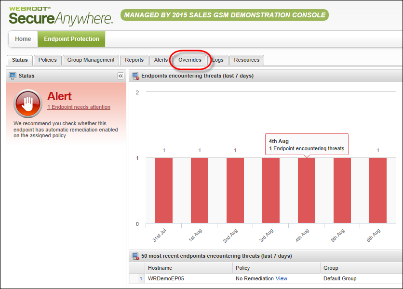This screenshot has height=289, width=403.
Task: Open the Logs tab
Action: [x=218, y=60]
